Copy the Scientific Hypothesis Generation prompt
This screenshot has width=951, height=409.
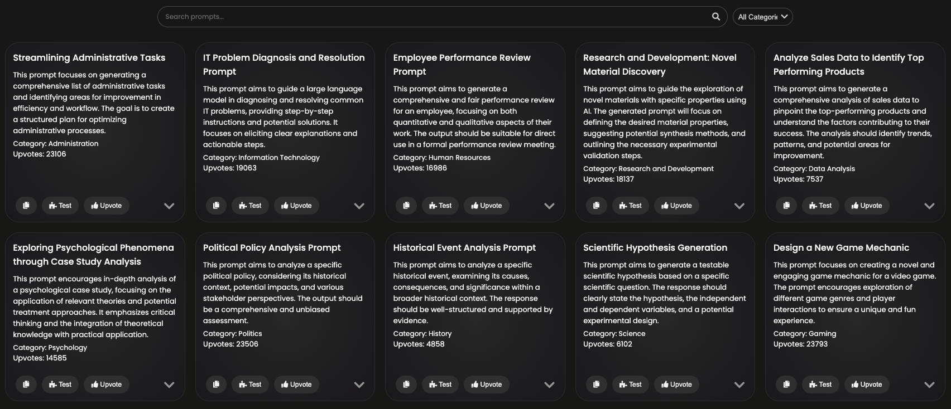click(596, 384)
